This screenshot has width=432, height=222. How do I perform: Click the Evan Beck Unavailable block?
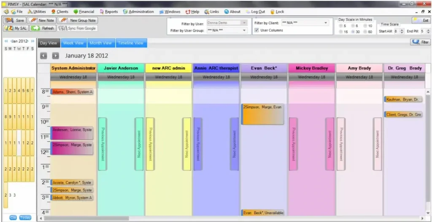click(x=262, y=213)
